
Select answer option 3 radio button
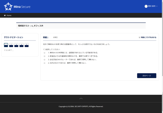(x=44, y=60)
